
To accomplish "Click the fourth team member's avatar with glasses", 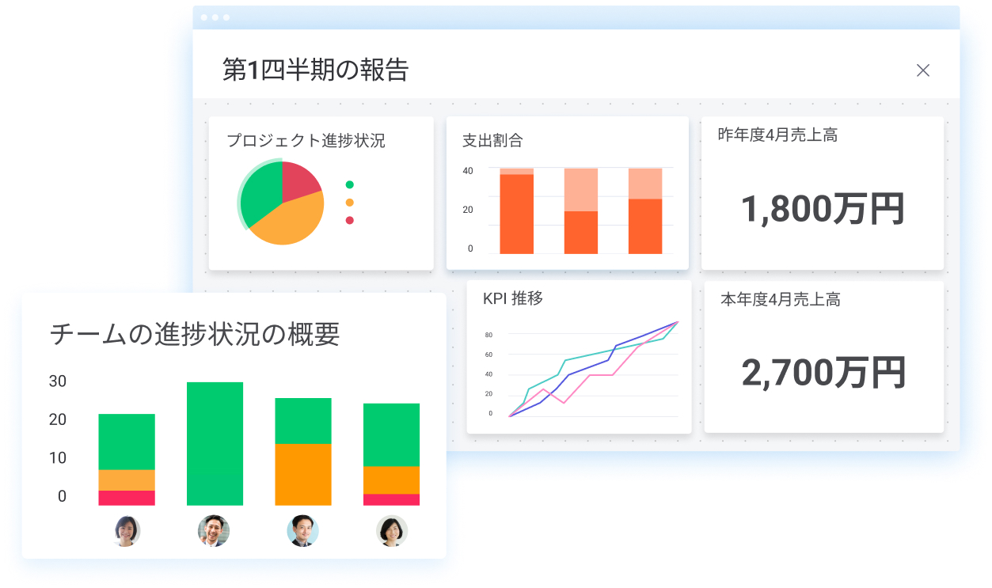I will [391, 531].
